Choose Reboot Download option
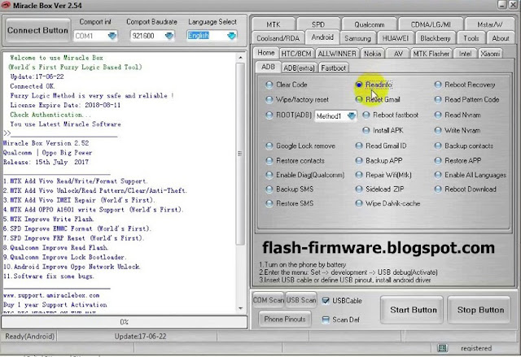The image size is (521, 357). (x=466, y=189)
